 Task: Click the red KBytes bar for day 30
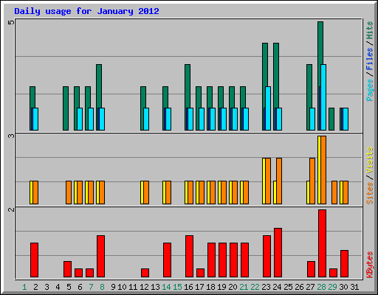[x=344, y=264]
